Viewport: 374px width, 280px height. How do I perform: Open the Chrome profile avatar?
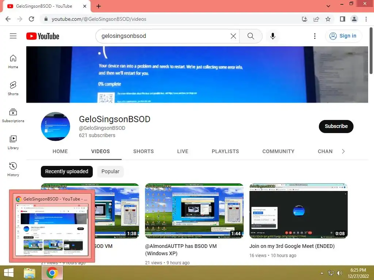tap(354, 19)
